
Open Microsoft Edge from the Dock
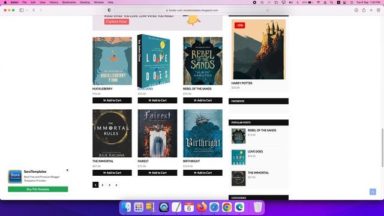(x=239, y=208)
